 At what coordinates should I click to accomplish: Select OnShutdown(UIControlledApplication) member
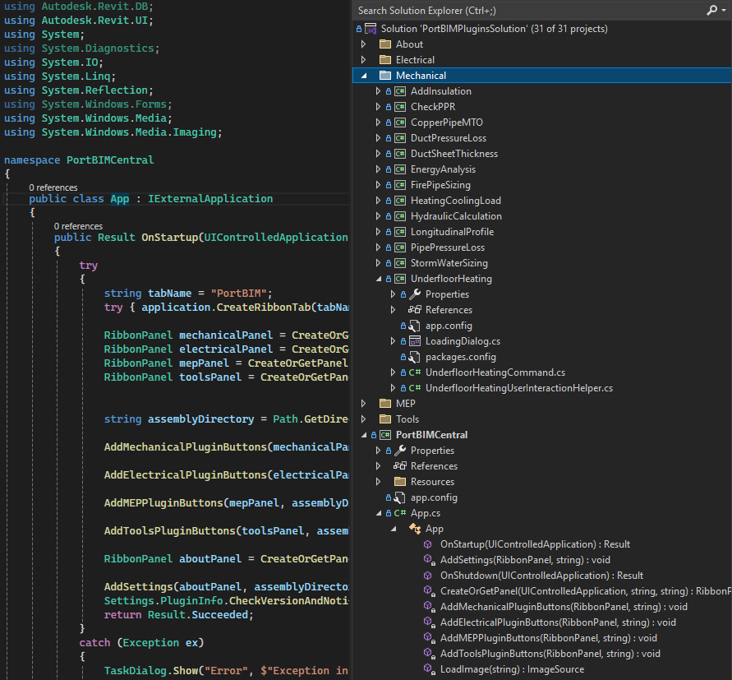point(541,576)
